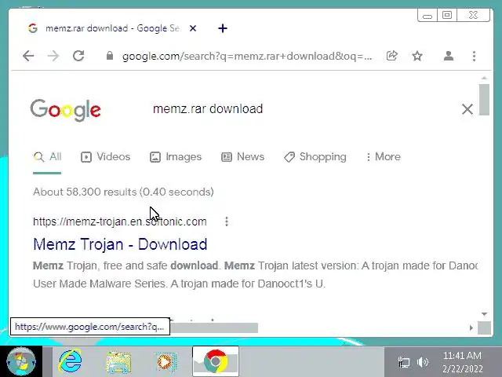
Task: Open the Windows Start button
Action: pos(21,361)
